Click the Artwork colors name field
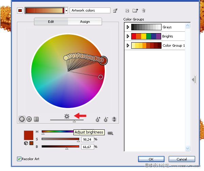This screenshot has width=204, height=171. (90, 11)
